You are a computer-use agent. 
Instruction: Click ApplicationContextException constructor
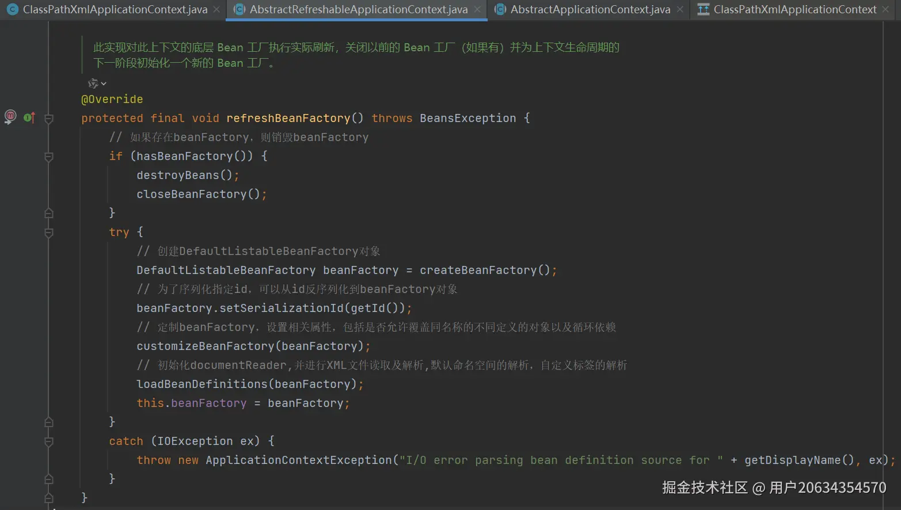[x=298, y=460]
